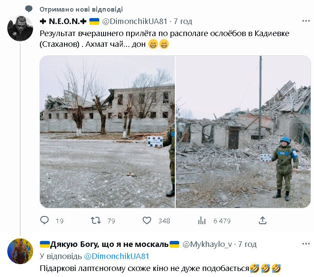Open the Cossack avatar of Mykhaylo_v

20,251
